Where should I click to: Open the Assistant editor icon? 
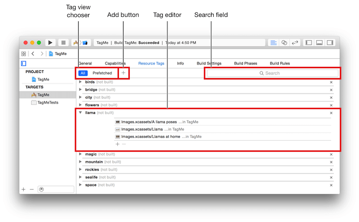click(284, 43)
